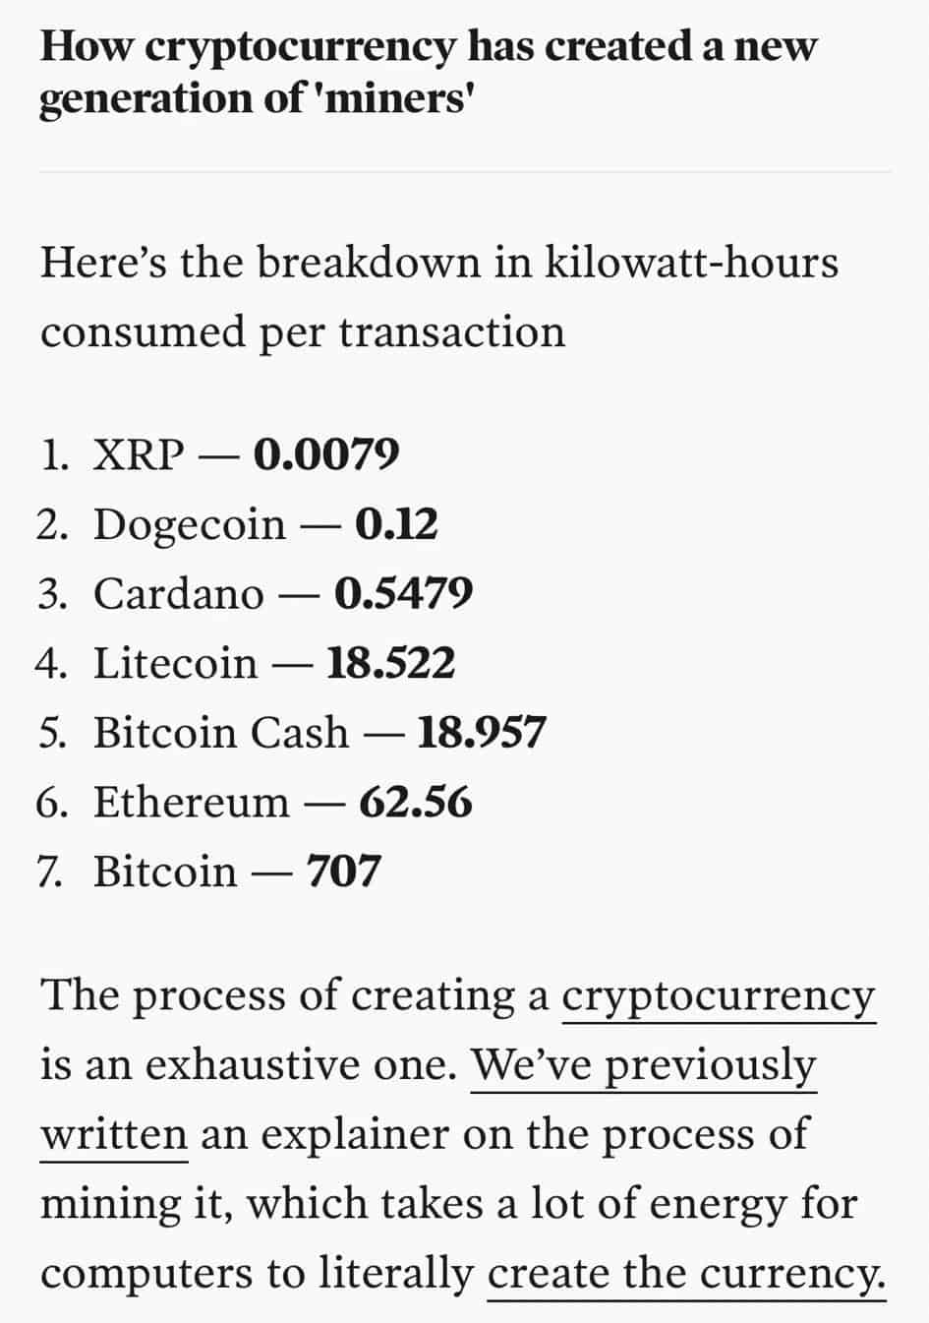Click the article headline about cryptocurrency miners
The width and height of the screenshot is (929, 1323).
(428, 72)
